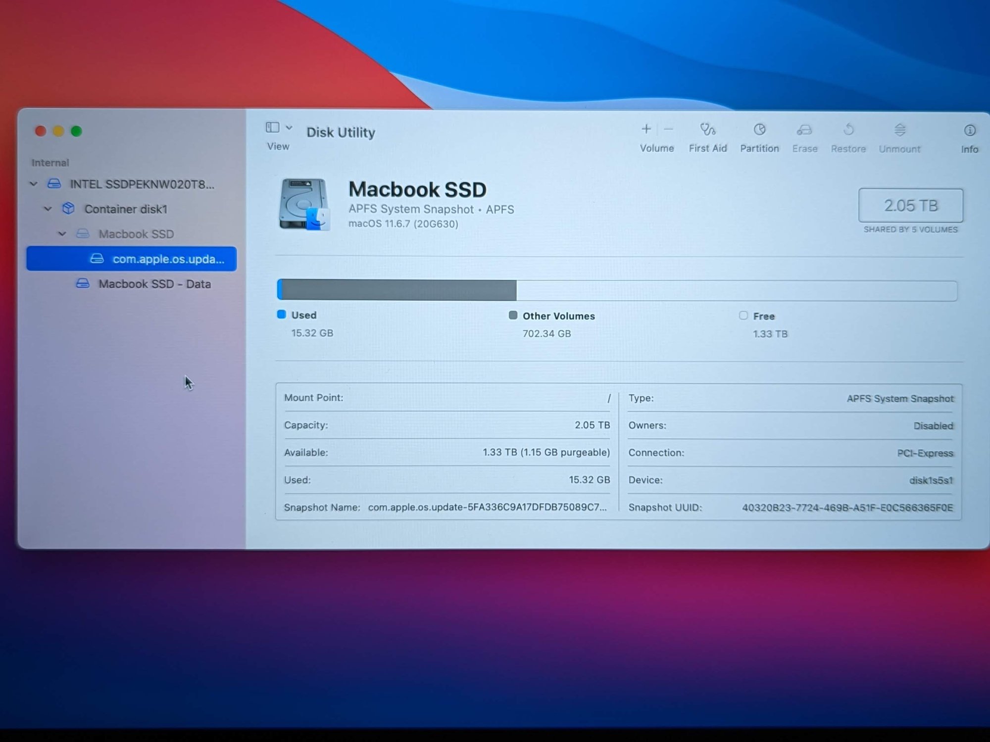Click the Macbook SSD disk icon thumbnail
Image resolution: width=990 pixels, height=742 pixels.
304,204
